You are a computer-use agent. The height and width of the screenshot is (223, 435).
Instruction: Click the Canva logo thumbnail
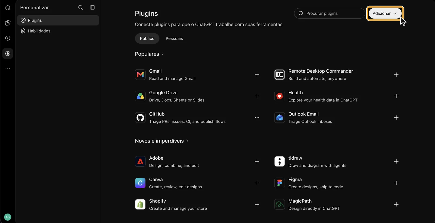coord(140,183)
